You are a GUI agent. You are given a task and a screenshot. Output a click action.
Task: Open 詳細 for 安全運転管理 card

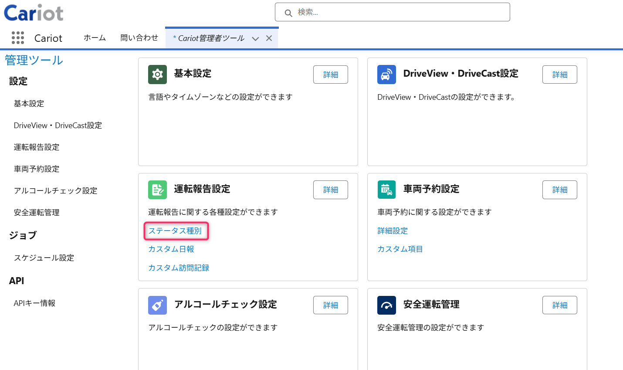(560, 305)
